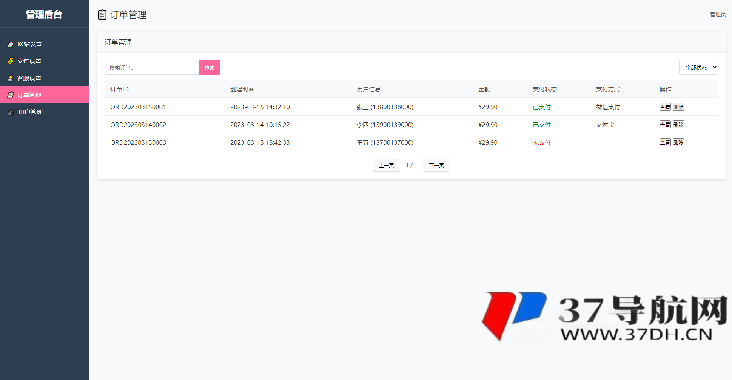Focus the 搜索订单 search input field

(x=151, y=68)
